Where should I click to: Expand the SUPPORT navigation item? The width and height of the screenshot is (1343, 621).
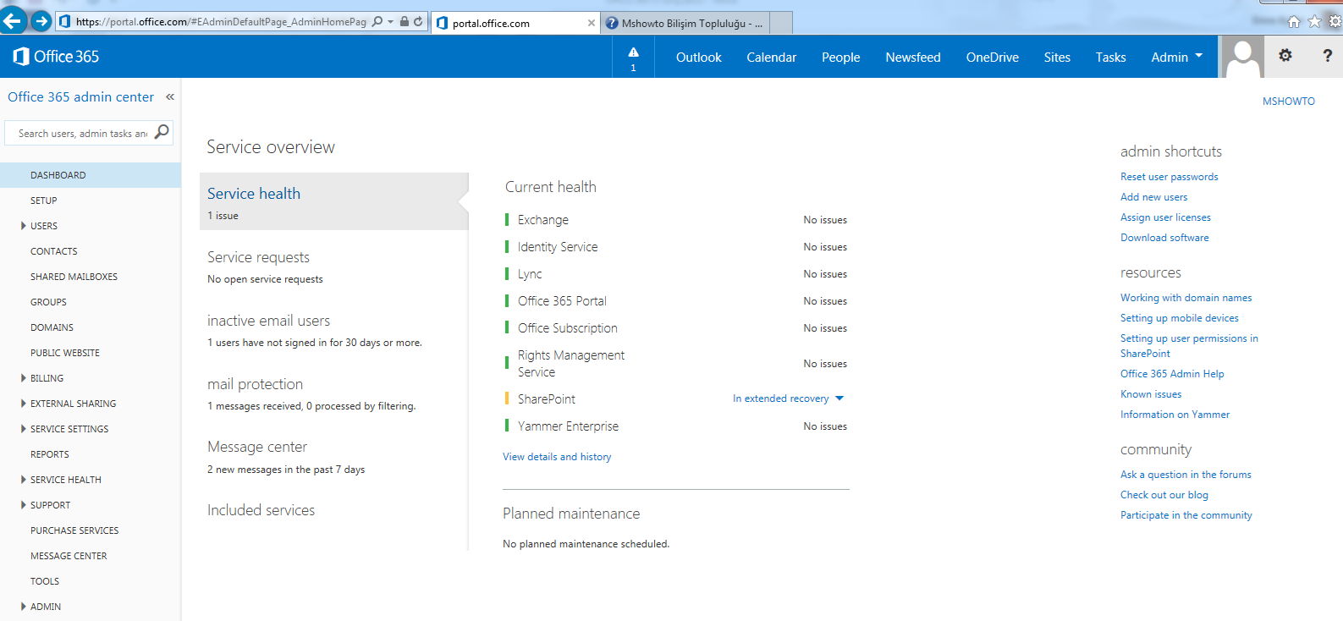[23, 505]
